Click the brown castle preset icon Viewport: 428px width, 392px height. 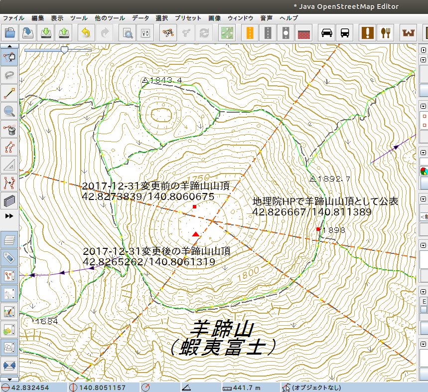tap(409, 33)
